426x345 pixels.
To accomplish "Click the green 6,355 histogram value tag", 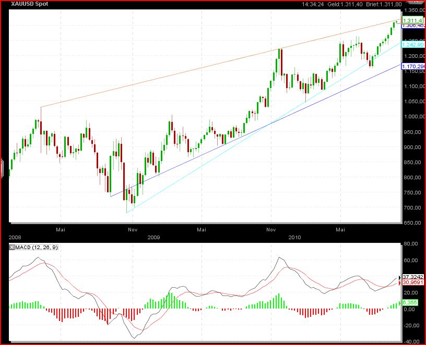I will point(412,302).
